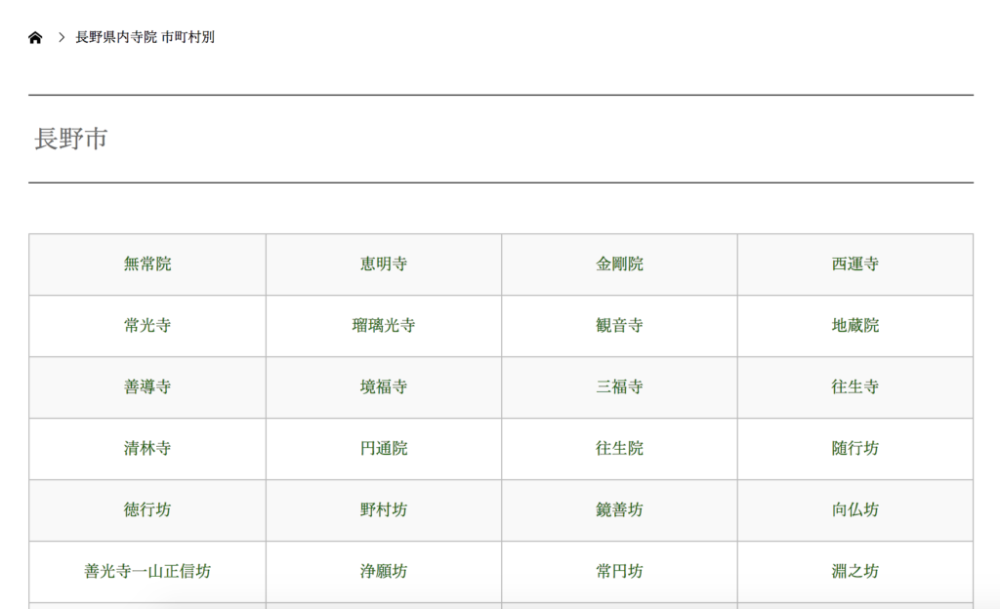
Task: Open the 恵明寺 temple link
Action: pos(384,264)
